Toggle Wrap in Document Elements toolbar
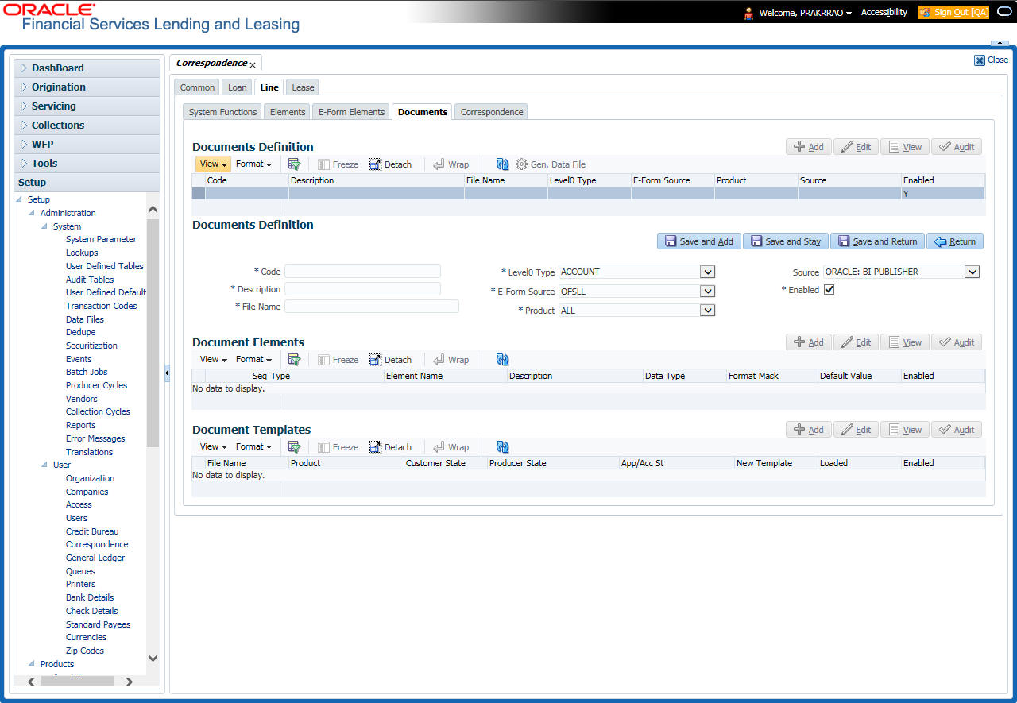The image size is (1017, 703). pyautogui.click(x=450, y=360)
